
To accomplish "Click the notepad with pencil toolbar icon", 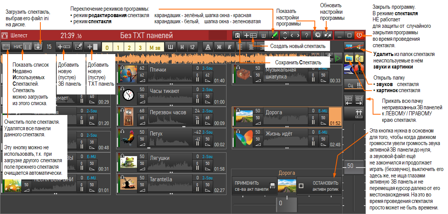I will click(x=78, y=46).
